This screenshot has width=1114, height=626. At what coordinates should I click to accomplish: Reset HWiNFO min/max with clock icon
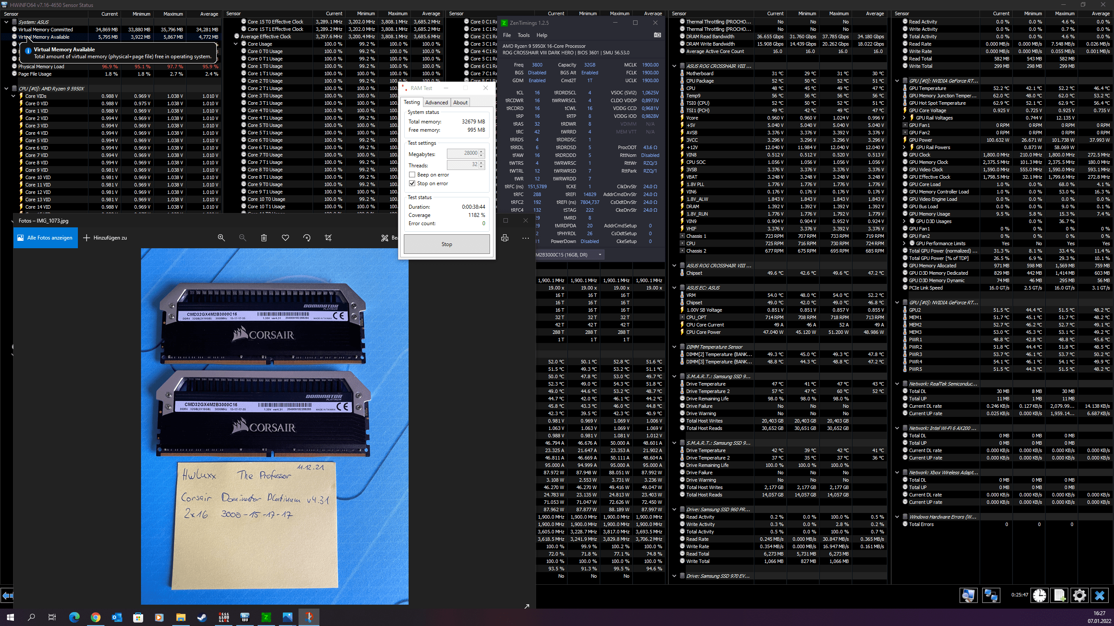click(1040, 595)
